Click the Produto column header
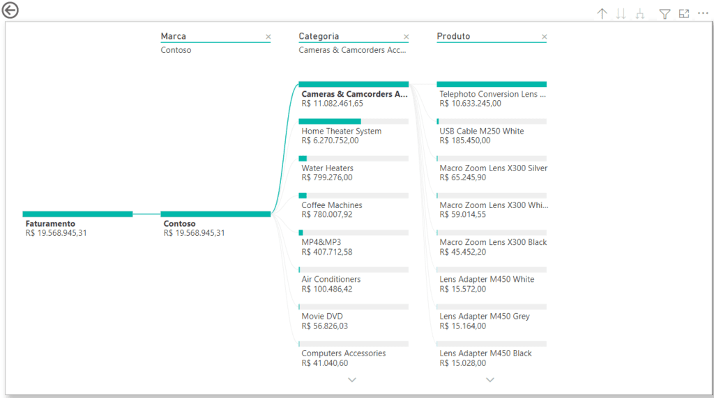 [x=453, y=36]
